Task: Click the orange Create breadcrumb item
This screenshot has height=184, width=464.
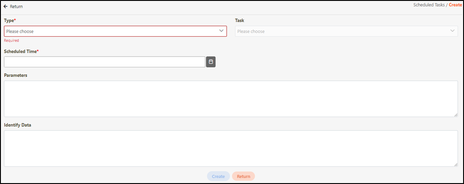Action: click(455, 5)
